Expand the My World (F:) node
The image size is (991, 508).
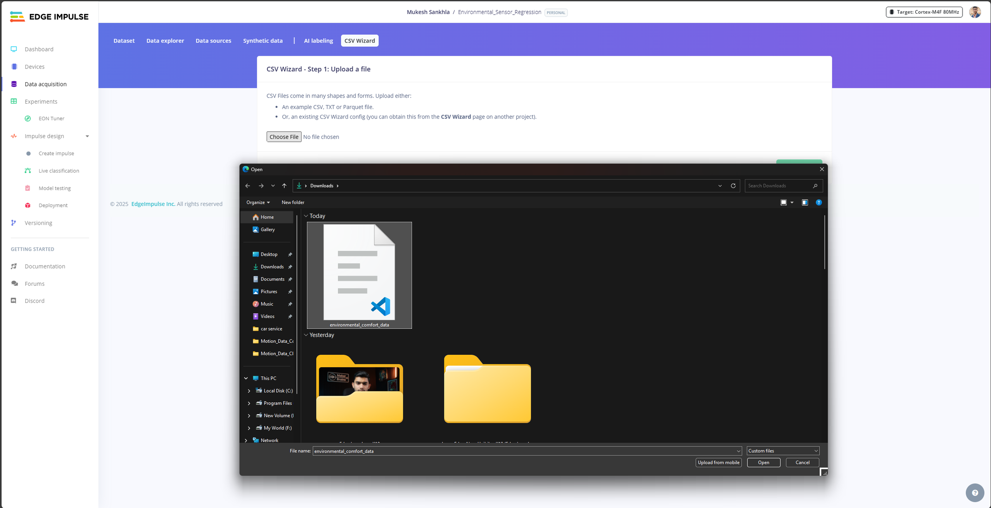249,428
